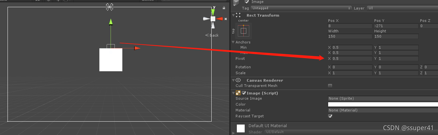The image size is (438, 135).
Task: Click the Anchors Max Y field
Action: [398, 53]
